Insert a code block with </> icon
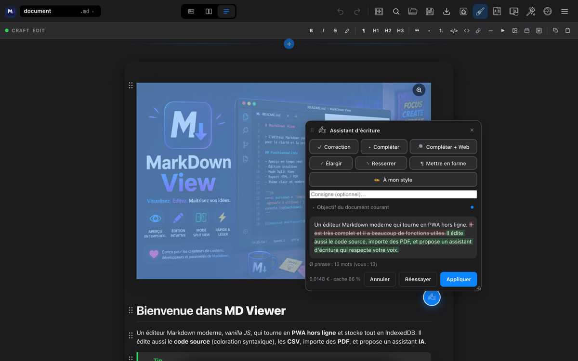Screen dimensions: 578x361 [454, 30]
